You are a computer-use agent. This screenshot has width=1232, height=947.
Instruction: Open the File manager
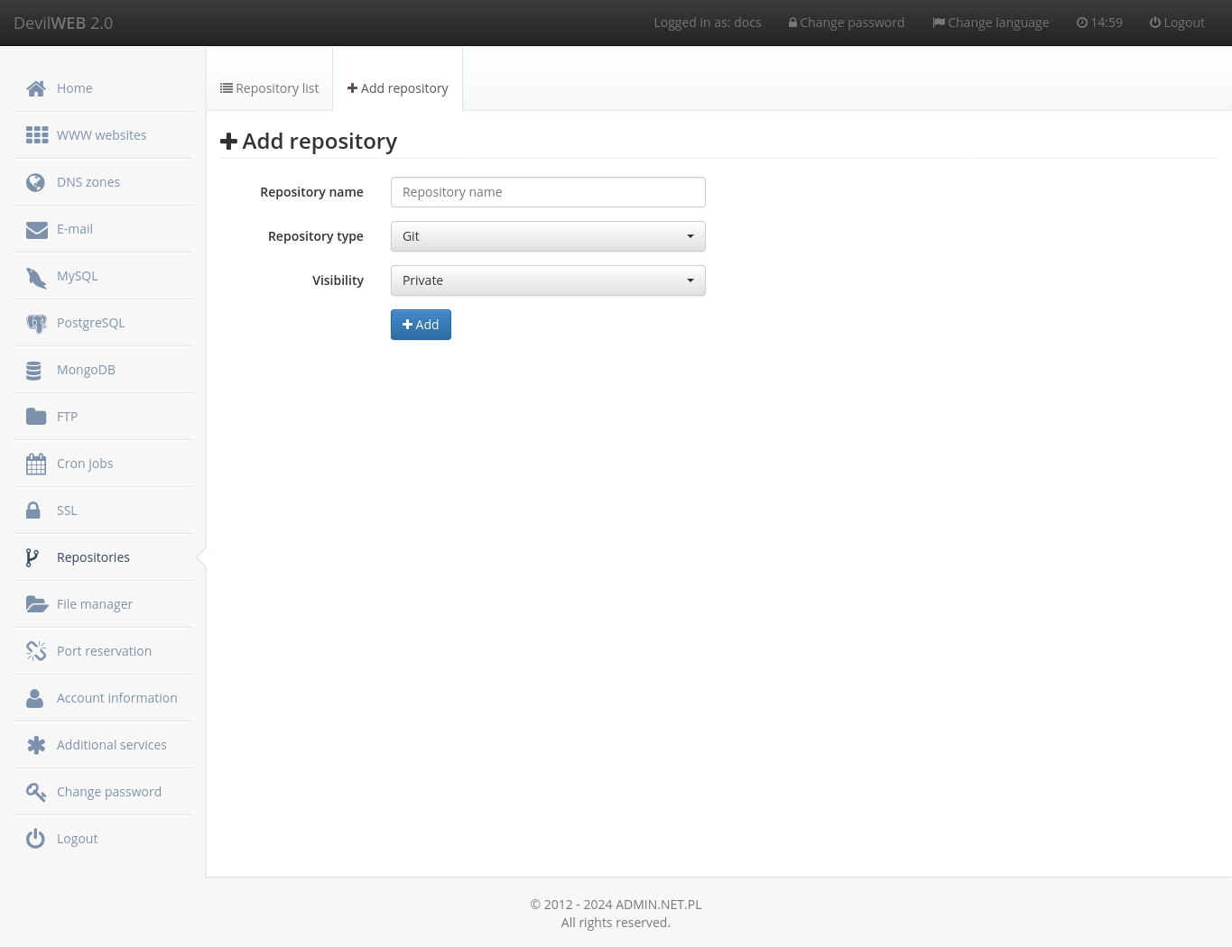tap(94, 603)
